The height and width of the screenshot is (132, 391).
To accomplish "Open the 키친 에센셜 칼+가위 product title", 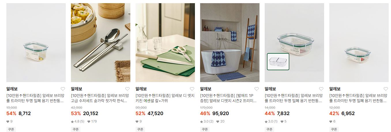I will 165,98.
